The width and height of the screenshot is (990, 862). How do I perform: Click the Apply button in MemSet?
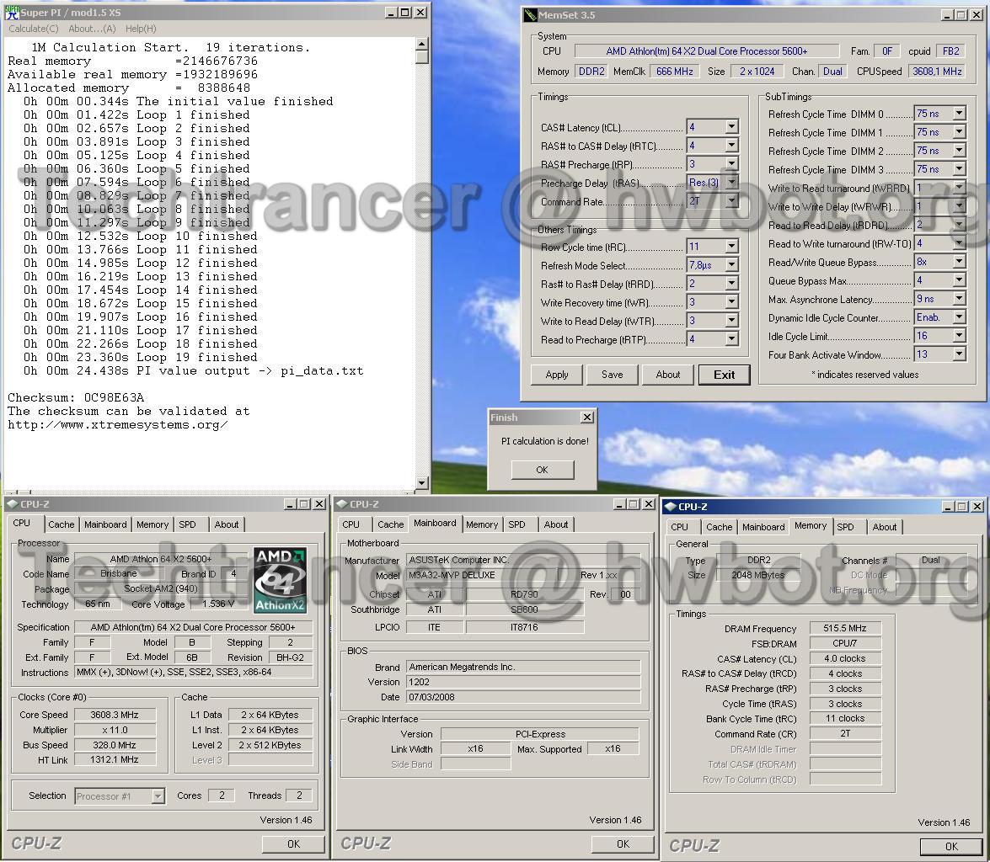click(556, 375)
